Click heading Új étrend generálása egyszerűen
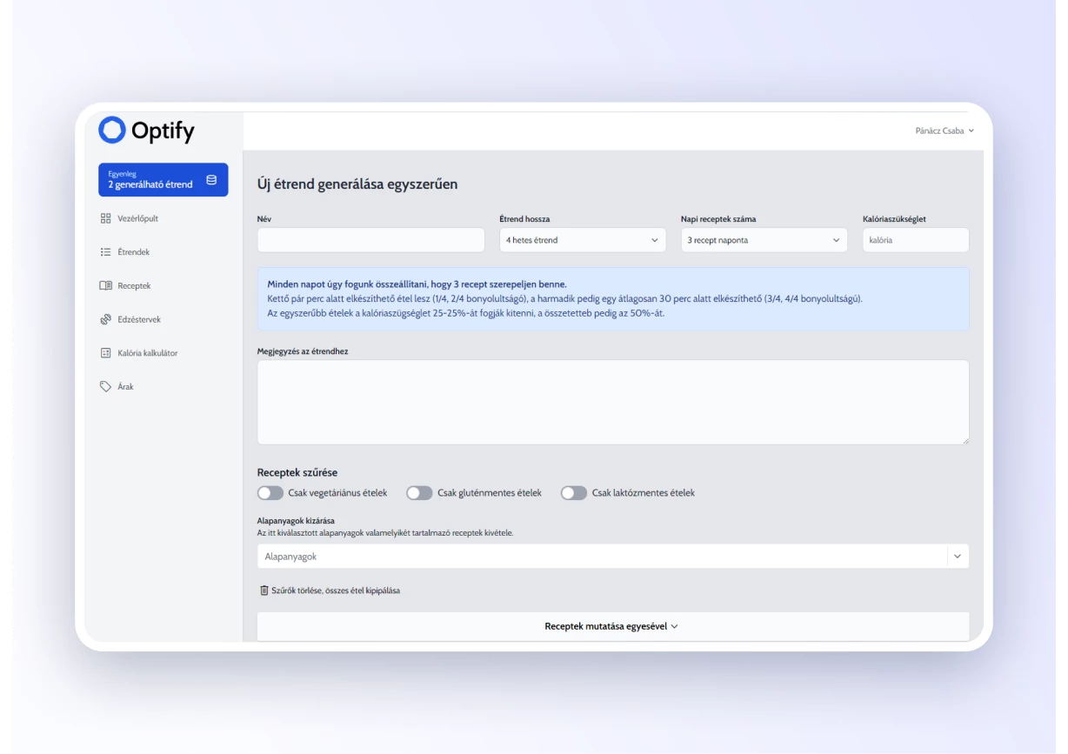Viewport: 1068px width, 754px height. (x=357, y=184)
